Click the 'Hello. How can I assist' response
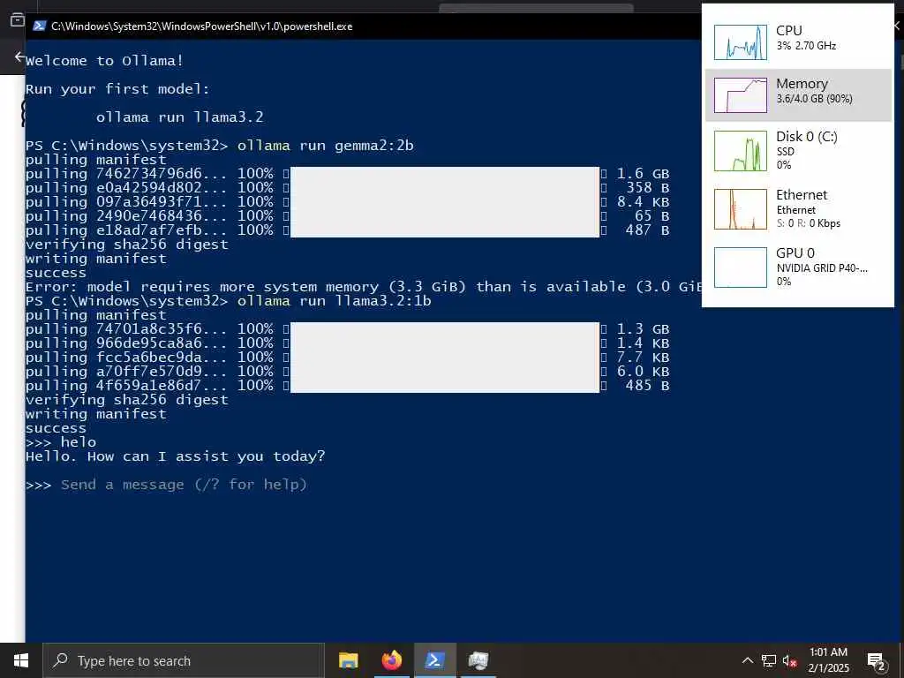This screenshot has height=678, width=904. (x=176, y=456)
